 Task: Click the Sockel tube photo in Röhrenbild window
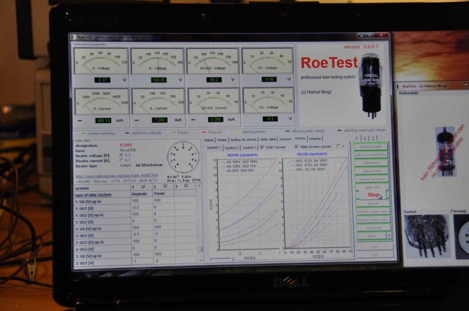coord(427,236)
